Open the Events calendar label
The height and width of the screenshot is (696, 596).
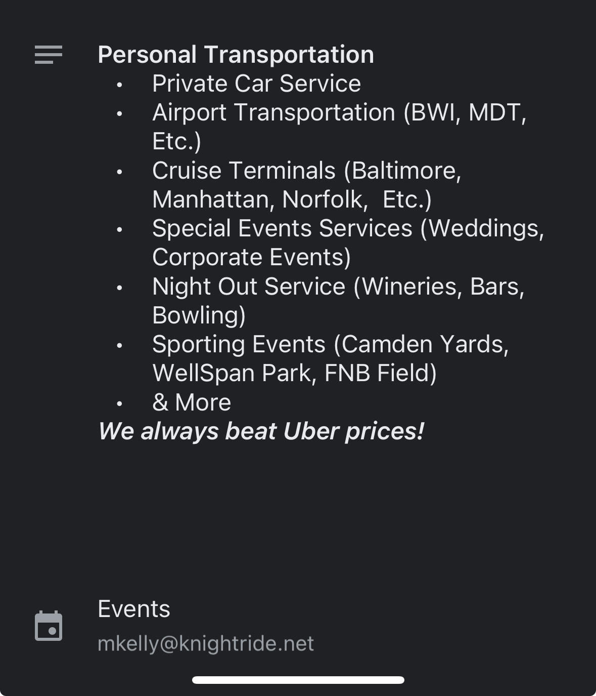tap(134, 609)
